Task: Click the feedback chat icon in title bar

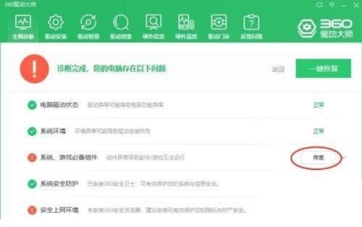Action: tap(319, 5)
